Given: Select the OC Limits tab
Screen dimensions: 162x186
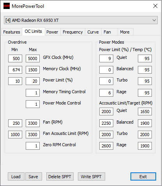Looking at the screenshot, I should [x=33, y=31].
